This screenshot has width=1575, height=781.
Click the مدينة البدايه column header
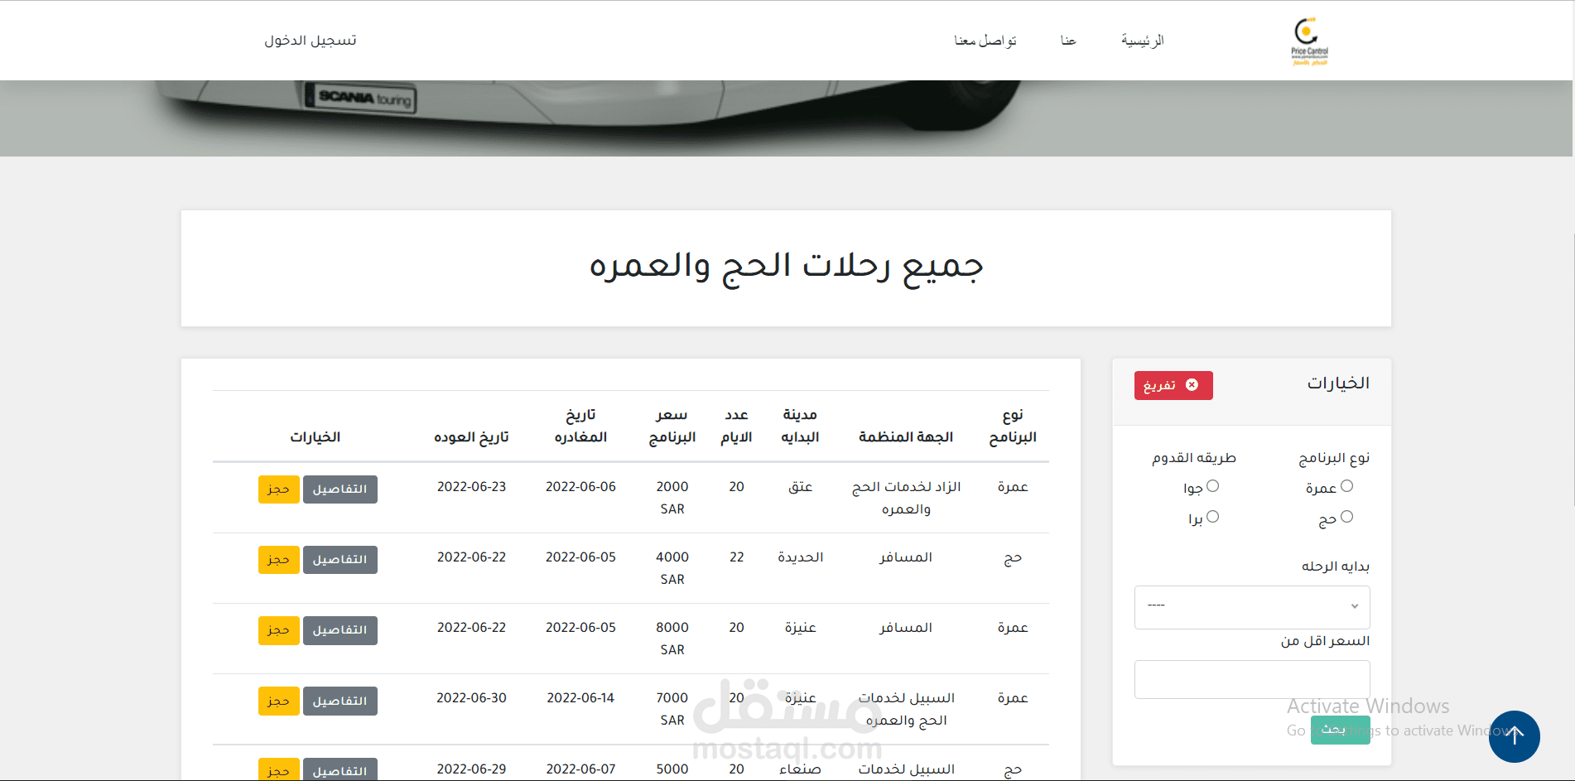click(800, 426)
